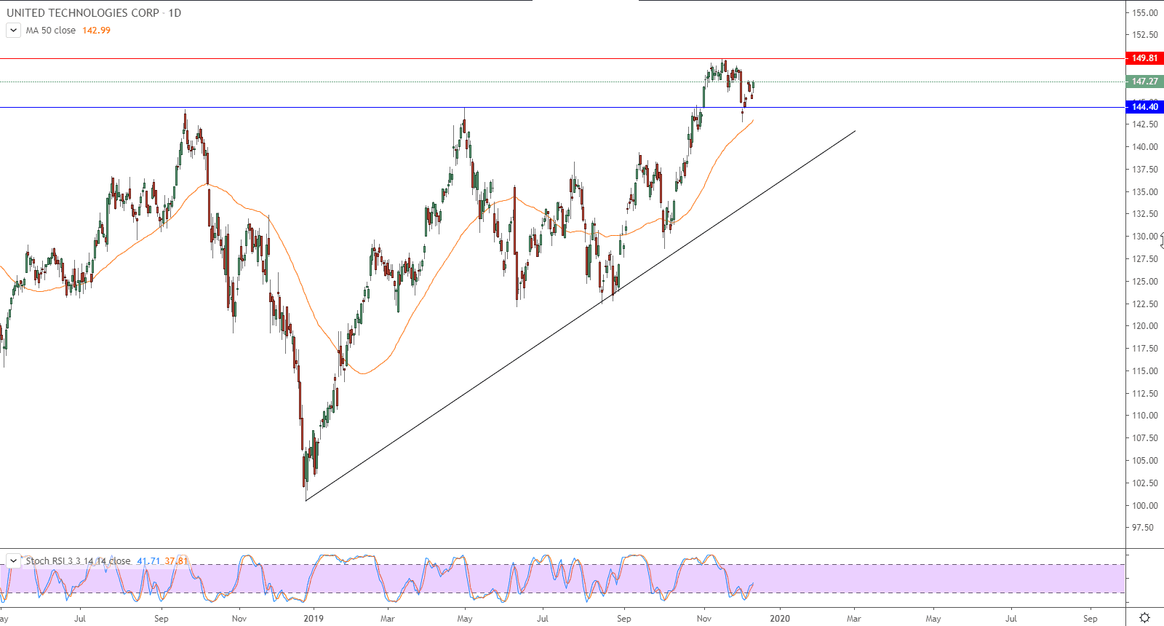The image size is (1164, 626).
Task: Click the 155.00 price scale label
Action: click(x=1144, y=13)
